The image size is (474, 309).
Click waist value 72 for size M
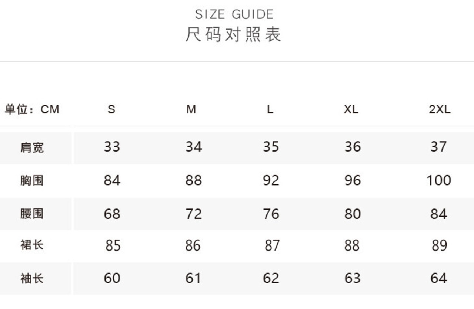[x=194, y=214]
